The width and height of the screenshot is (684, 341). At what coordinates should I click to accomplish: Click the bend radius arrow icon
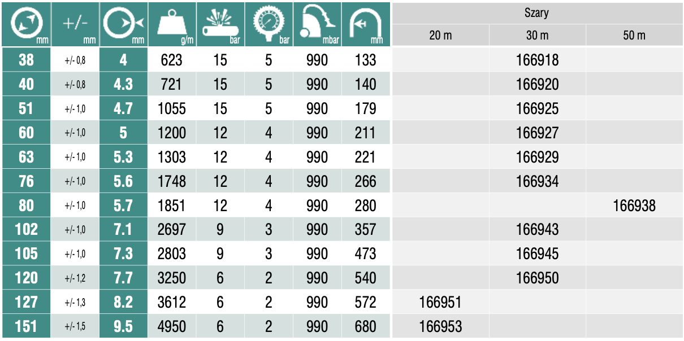(x=365, y=24)
